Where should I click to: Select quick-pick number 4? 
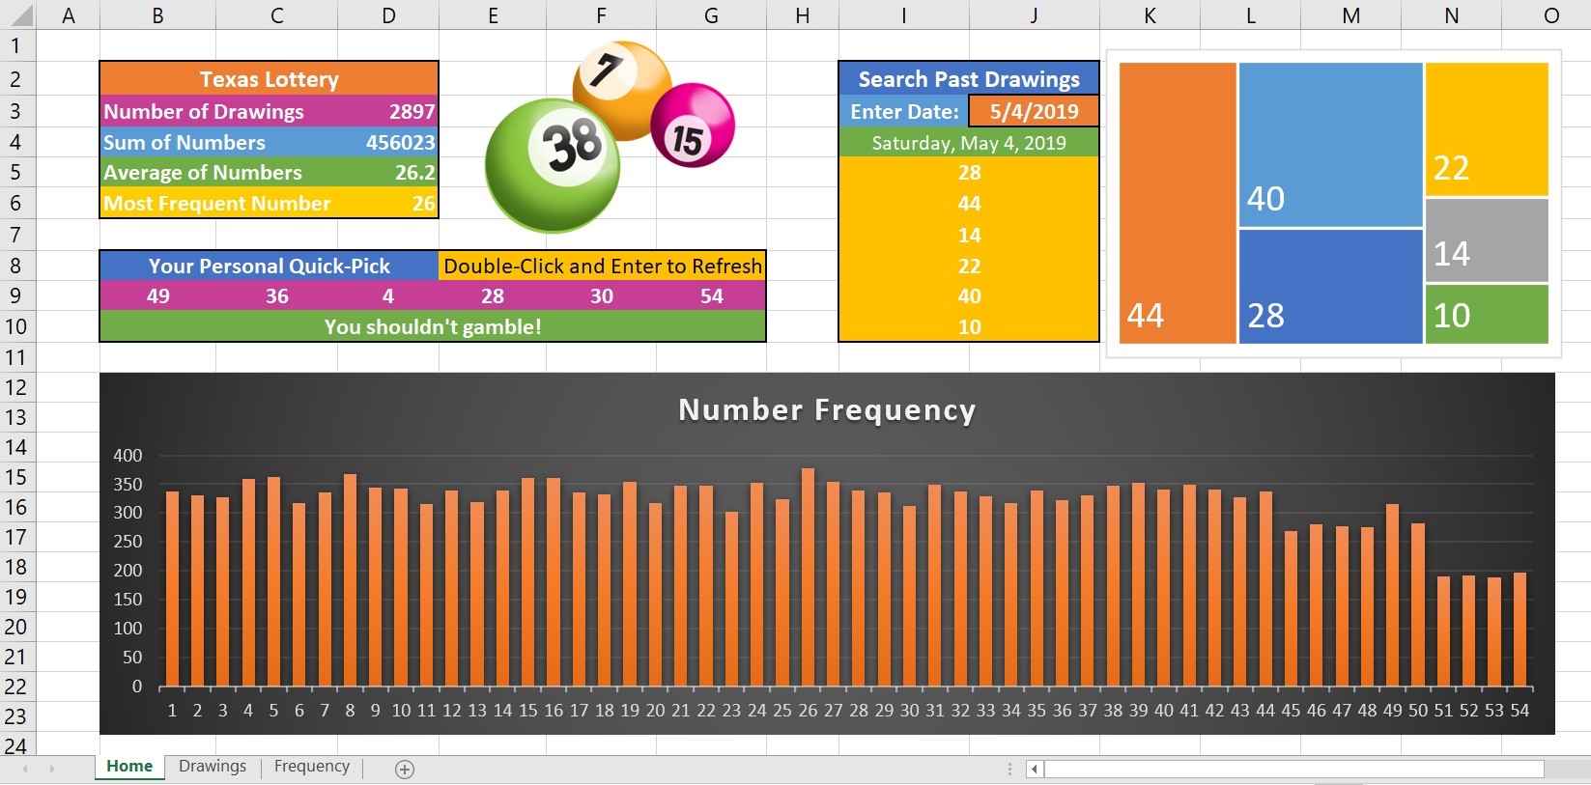click(x=388, y=295)
